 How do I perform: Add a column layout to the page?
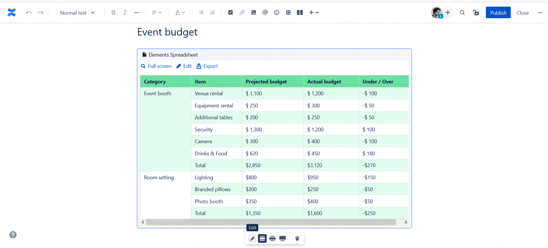point(300,12)
